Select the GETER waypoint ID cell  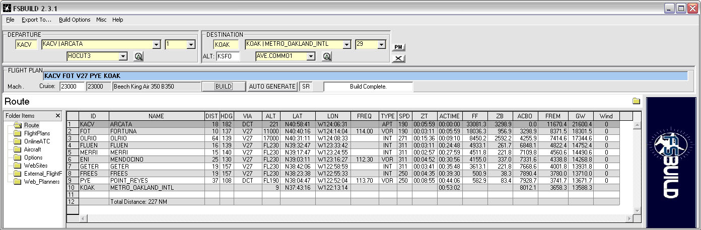coord(94,166)
